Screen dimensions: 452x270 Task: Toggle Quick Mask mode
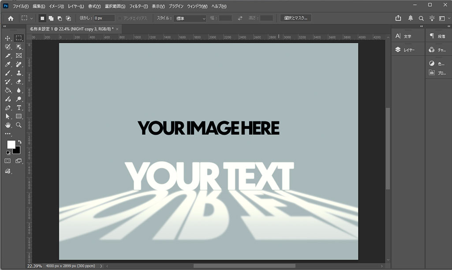pos(7,161)
